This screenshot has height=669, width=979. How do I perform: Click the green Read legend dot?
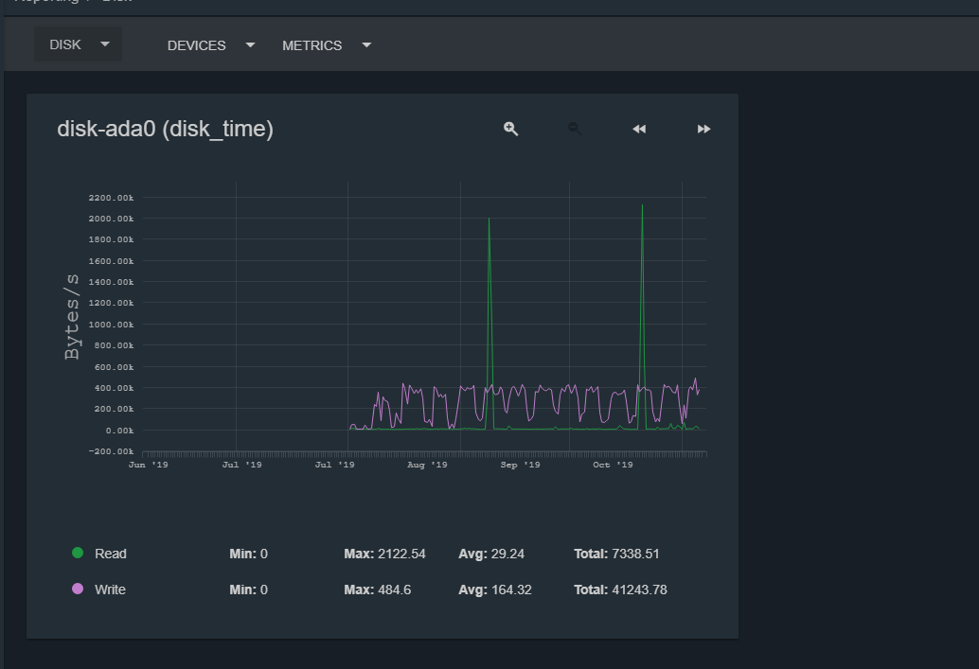[x=78, y=553]
